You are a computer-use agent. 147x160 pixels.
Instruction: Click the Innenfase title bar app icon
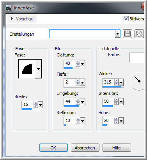pos(9,8)
